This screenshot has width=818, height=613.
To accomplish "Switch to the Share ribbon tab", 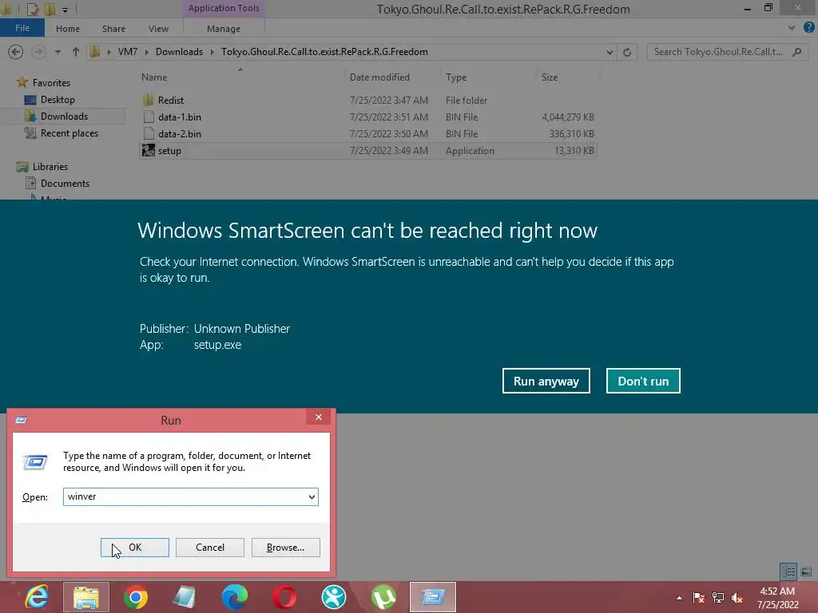I will click(113, 29).
